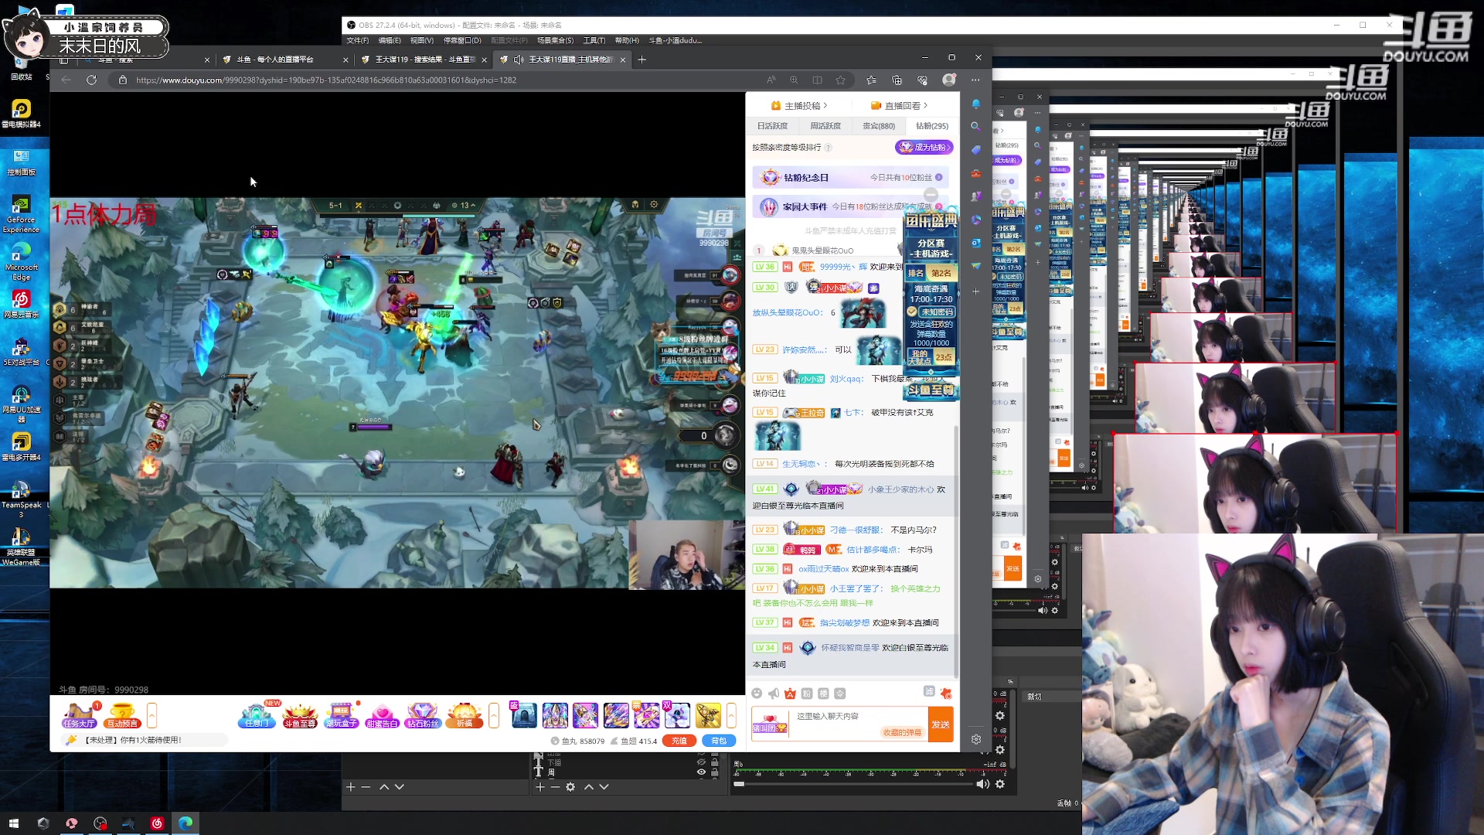The width and height of the screenshot is (1484, 835).
Task: Open the Outlook icon in Edge sidebar
Action: point(976,243)
